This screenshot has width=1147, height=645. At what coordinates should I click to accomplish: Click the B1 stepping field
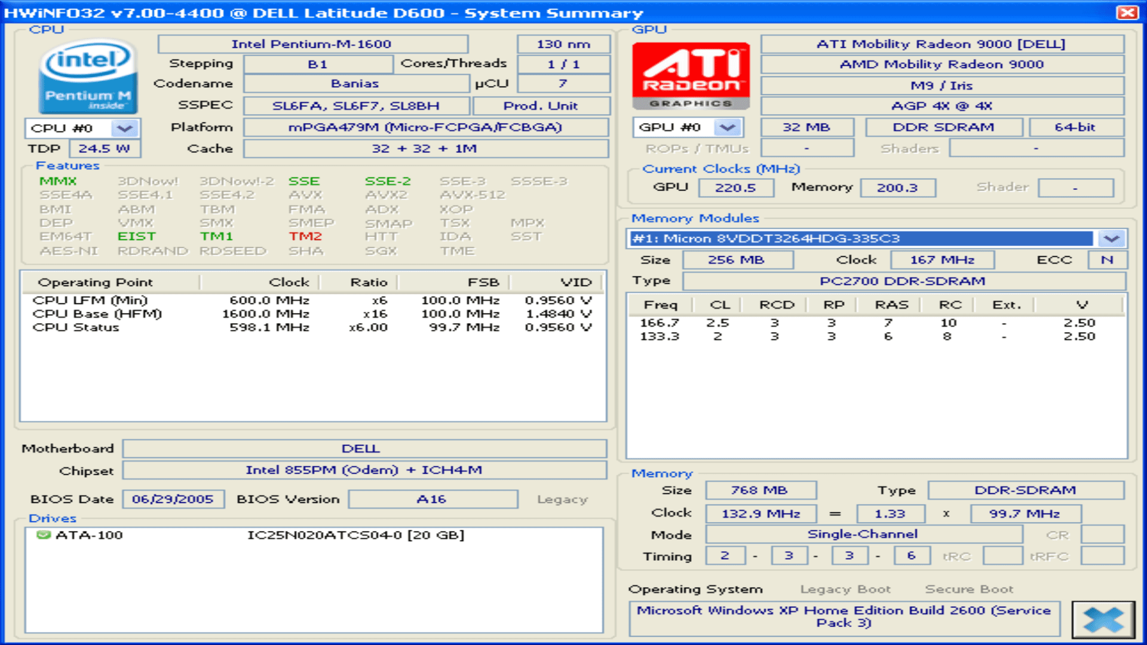(x=318, y=64)
